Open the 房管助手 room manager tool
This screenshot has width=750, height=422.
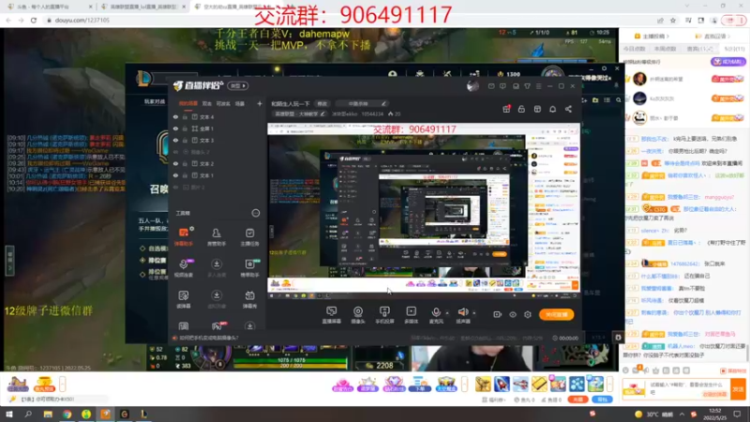tap(217, 237)
